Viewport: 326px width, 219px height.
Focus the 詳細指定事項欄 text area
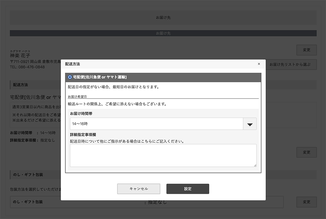(x=163, y=155)
